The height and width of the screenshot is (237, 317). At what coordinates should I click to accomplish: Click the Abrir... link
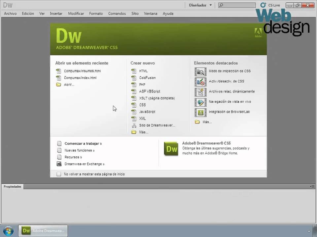(69, 85)
